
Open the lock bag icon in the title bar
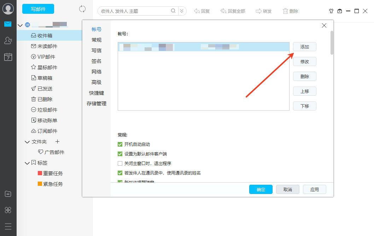coord(340,11)
